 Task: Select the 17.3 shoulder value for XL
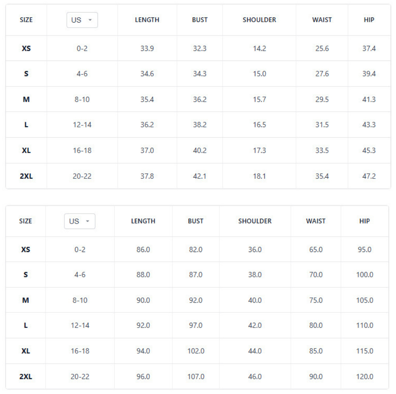(x=259, y=151)
